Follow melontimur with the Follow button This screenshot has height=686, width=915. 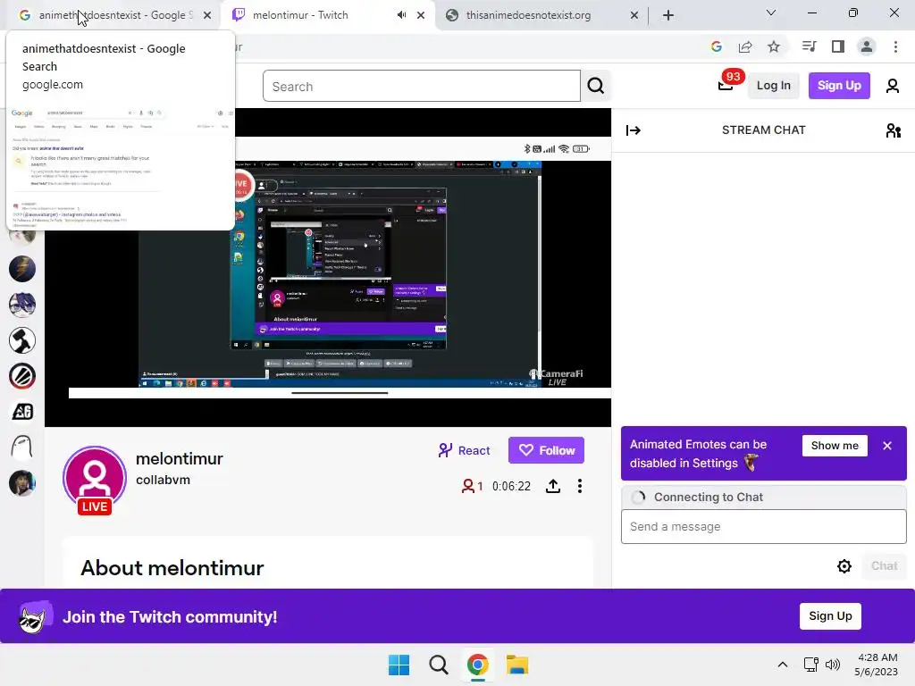coord(546,450)
